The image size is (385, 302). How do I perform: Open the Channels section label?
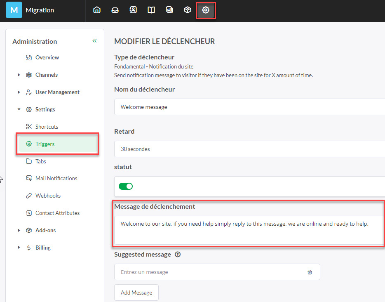[x=47, y=75]
